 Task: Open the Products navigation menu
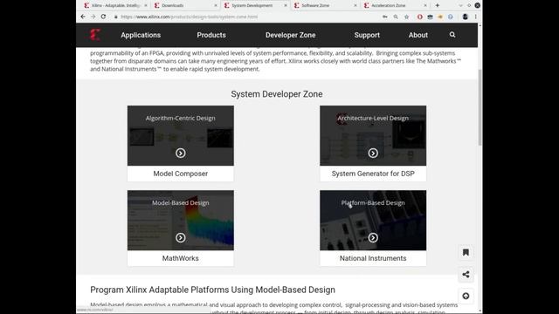click(211, 35)
